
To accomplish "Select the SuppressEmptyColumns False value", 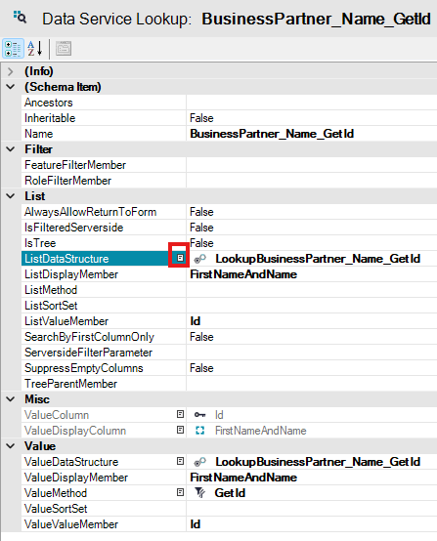I will (201, 368).
